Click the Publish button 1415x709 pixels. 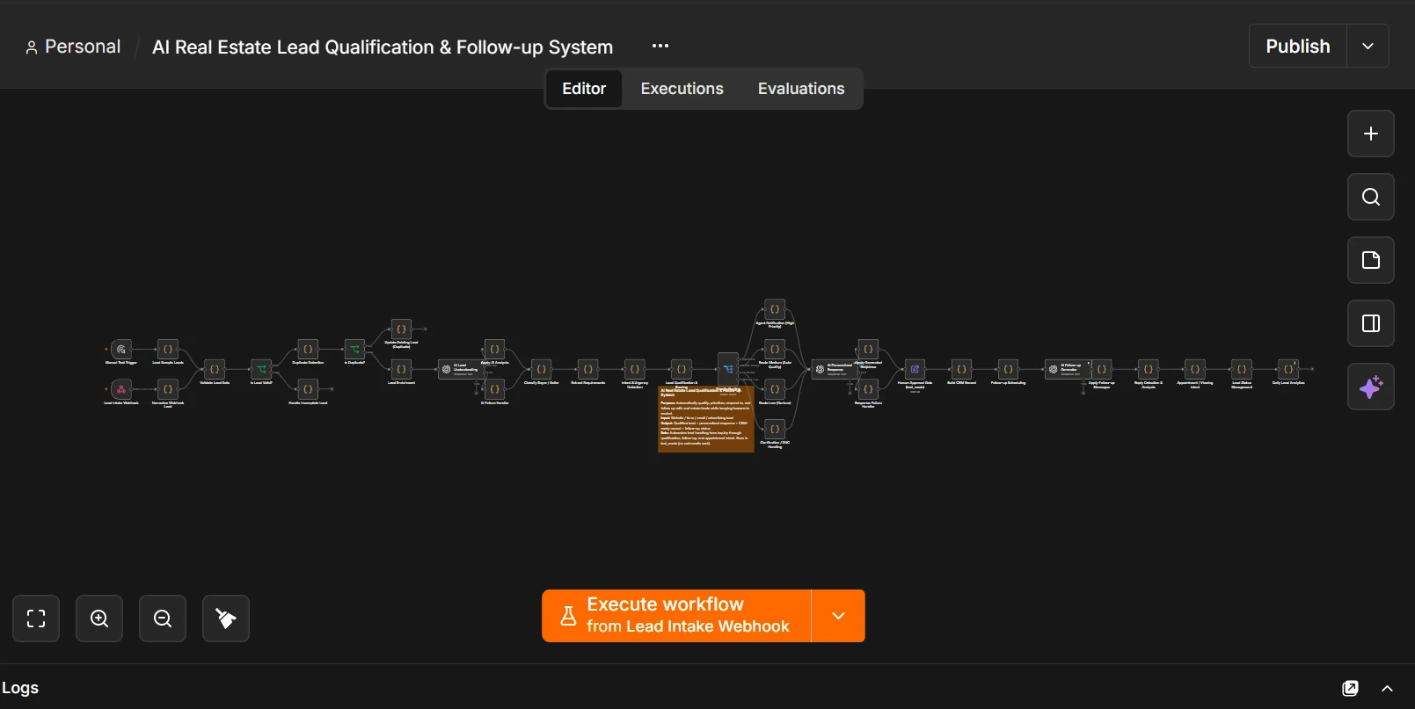click(x=1298, y=46)
